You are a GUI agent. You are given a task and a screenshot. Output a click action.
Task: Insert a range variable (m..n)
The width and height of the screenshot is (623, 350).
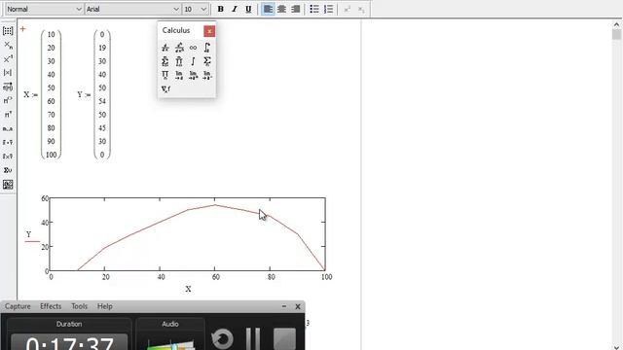click(x=8, y=128)
